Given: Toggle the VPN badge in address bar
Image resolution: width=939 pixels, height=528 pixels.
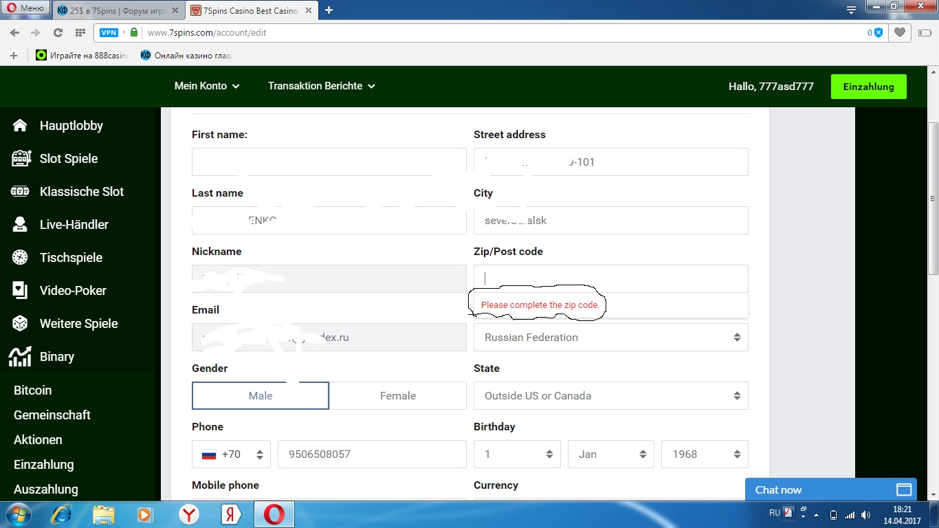Looking at the screenshot, I should pyautogui.click(x=109, y=32).
